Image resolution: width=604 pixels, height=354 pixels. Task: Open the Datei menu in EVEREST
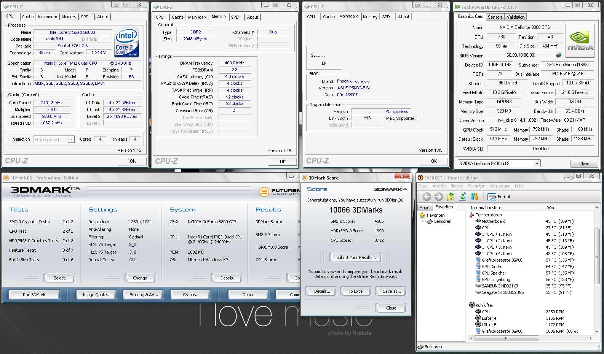click(x=423, y=186)
